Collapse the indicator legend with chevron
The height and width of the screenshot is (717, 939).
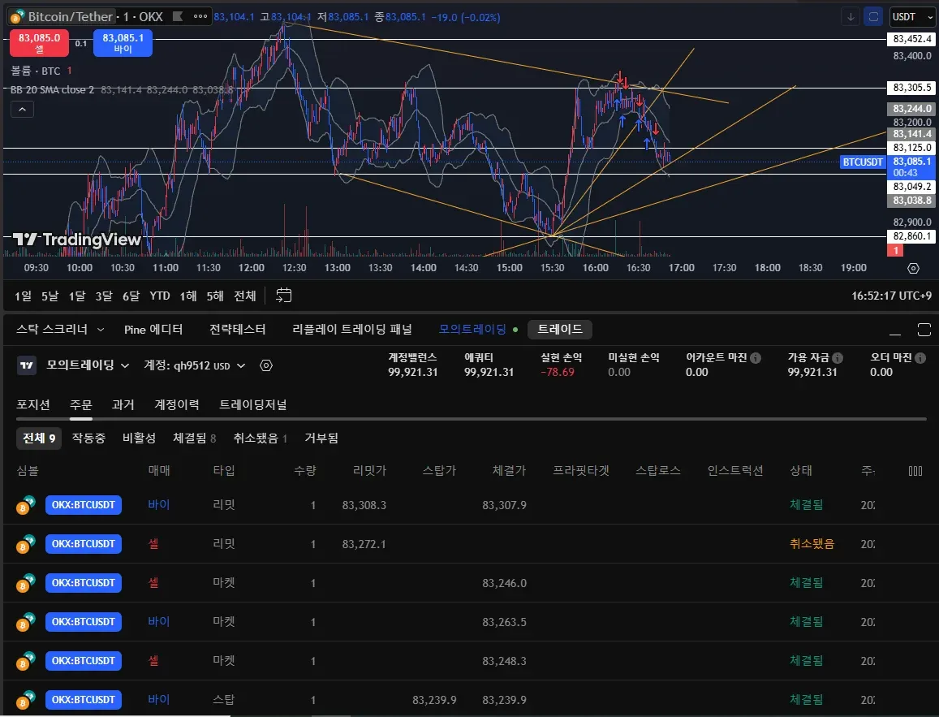[x=22, y=110]
